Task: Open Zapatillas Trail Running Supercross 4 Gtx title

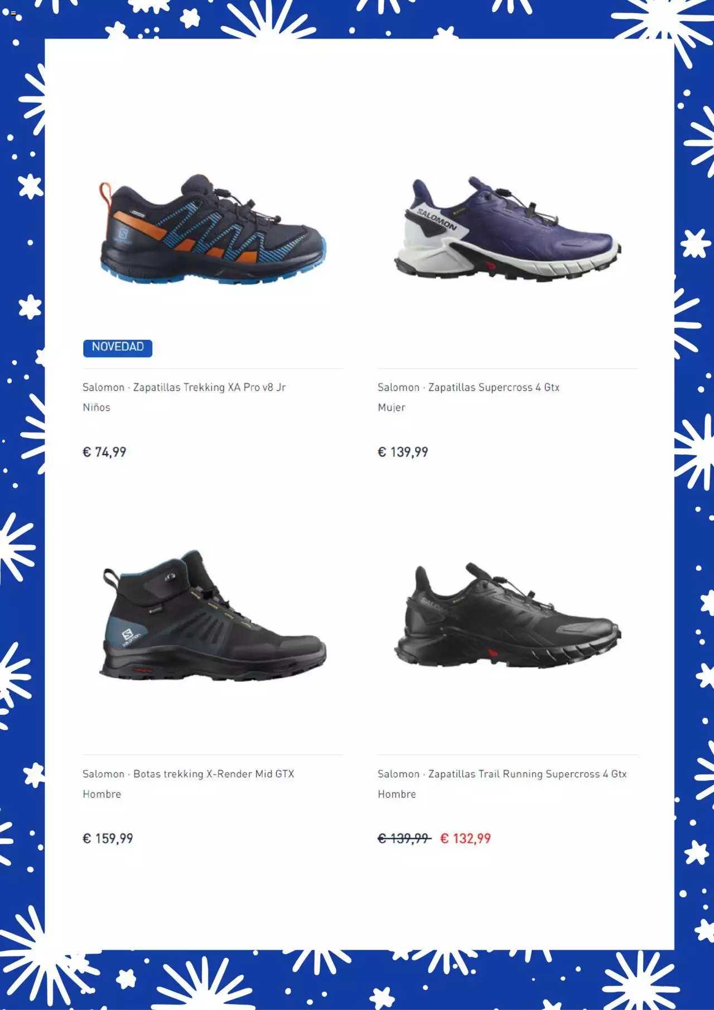Action: coord(528,774)
